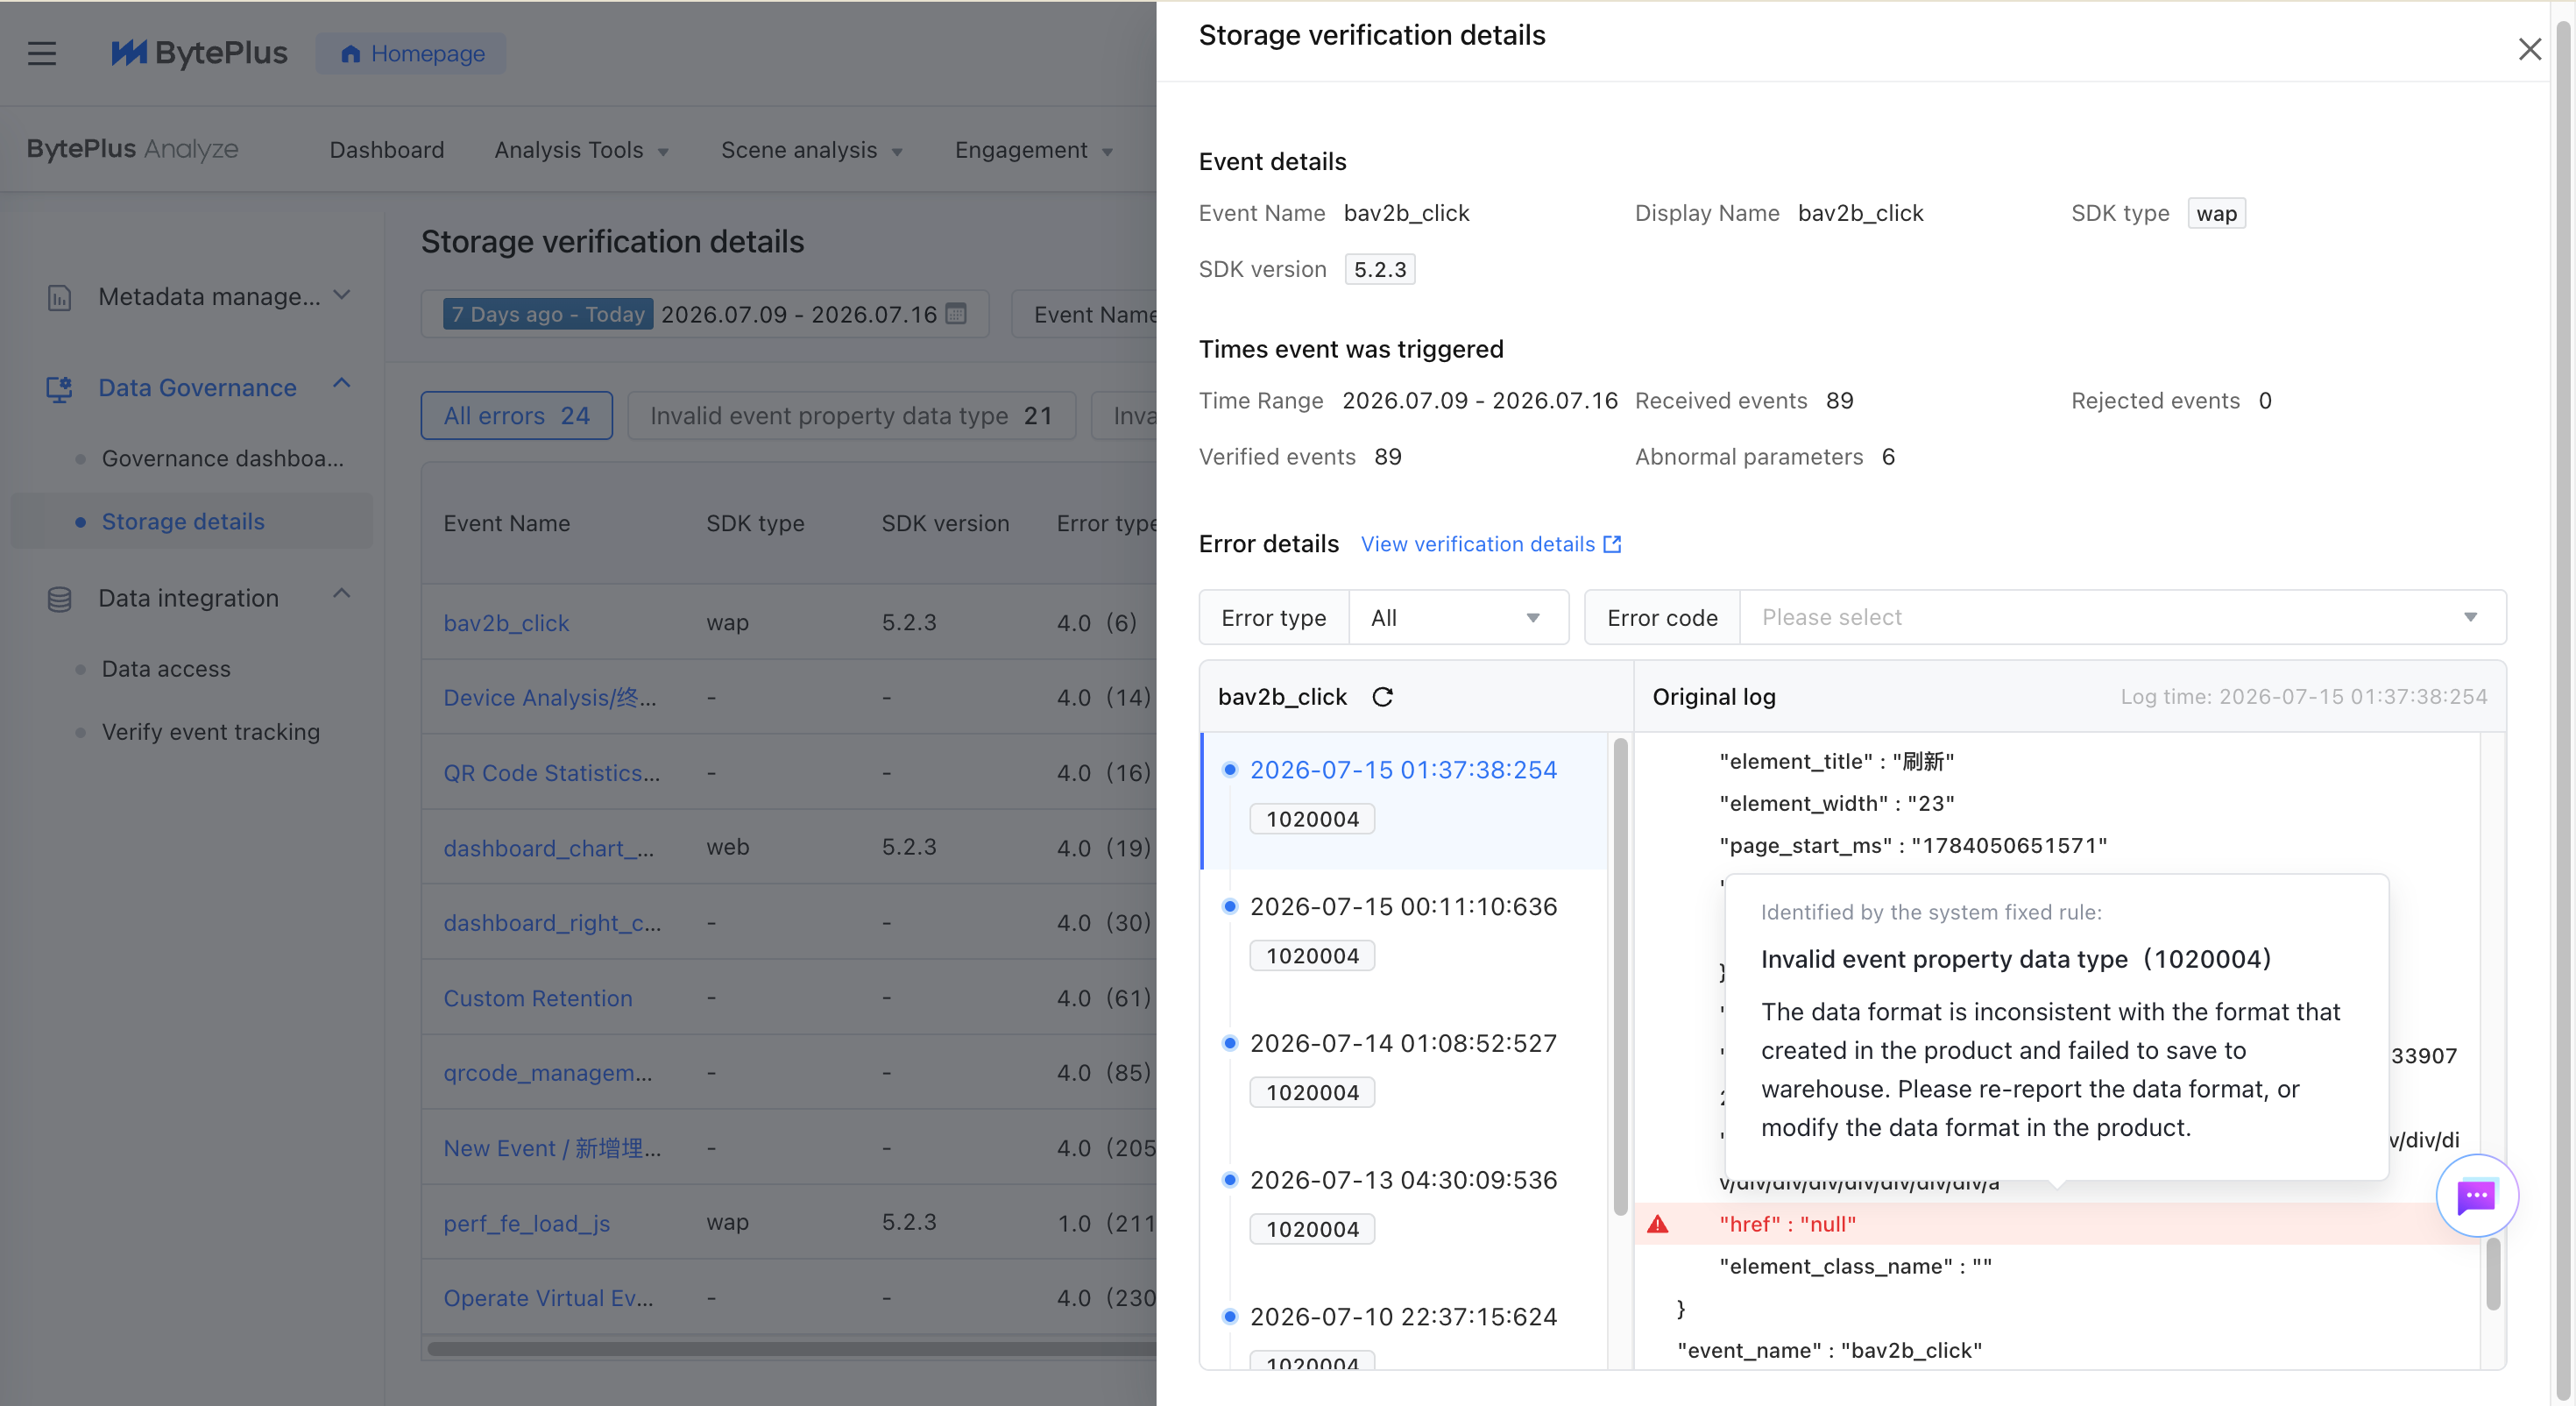
Task: Open Governance dashboard in sidebar
Action: (222, 458)
